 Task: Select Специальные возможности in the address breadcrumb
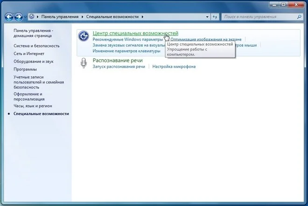pyautogui.click(x=112, y=17)
